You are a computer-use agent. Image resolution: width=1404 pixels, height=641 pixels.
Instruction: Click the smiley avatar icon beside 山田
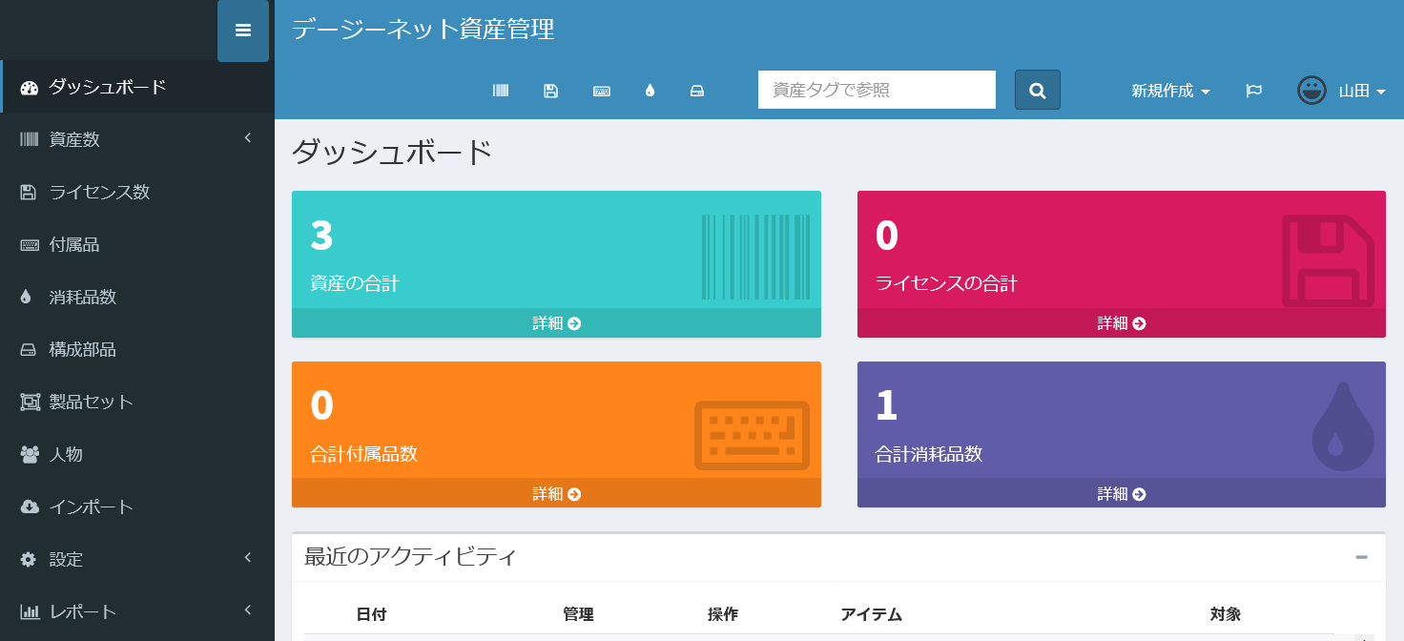click(x=1311, y=91)
